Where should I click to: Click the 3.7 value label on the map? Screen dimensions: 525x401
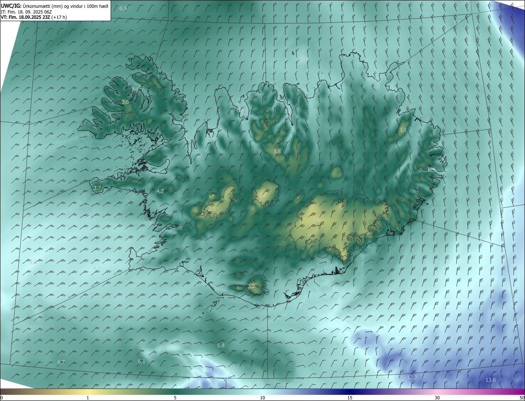coord(97,188)
